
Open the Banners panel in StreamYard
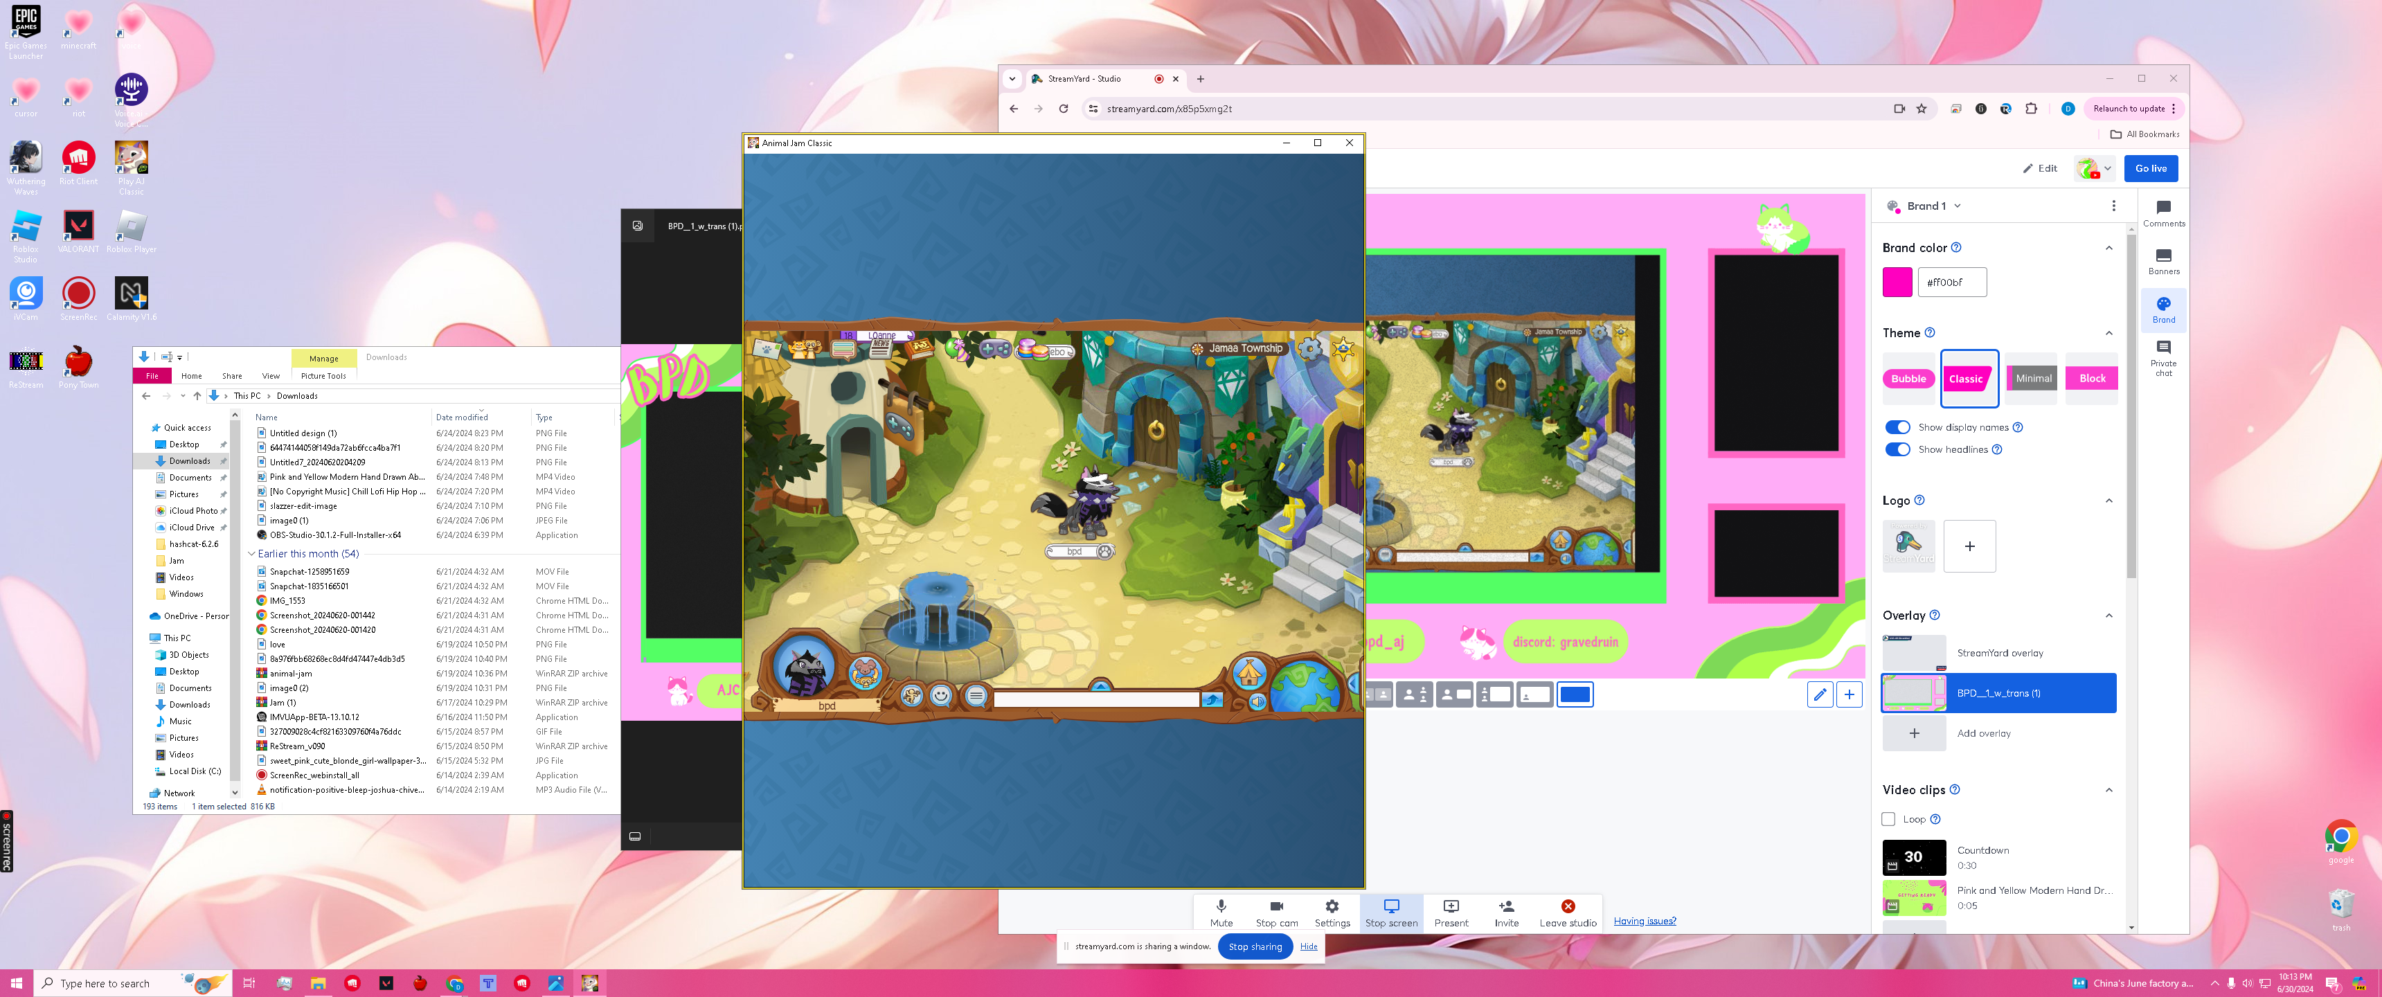(2163, 262)
